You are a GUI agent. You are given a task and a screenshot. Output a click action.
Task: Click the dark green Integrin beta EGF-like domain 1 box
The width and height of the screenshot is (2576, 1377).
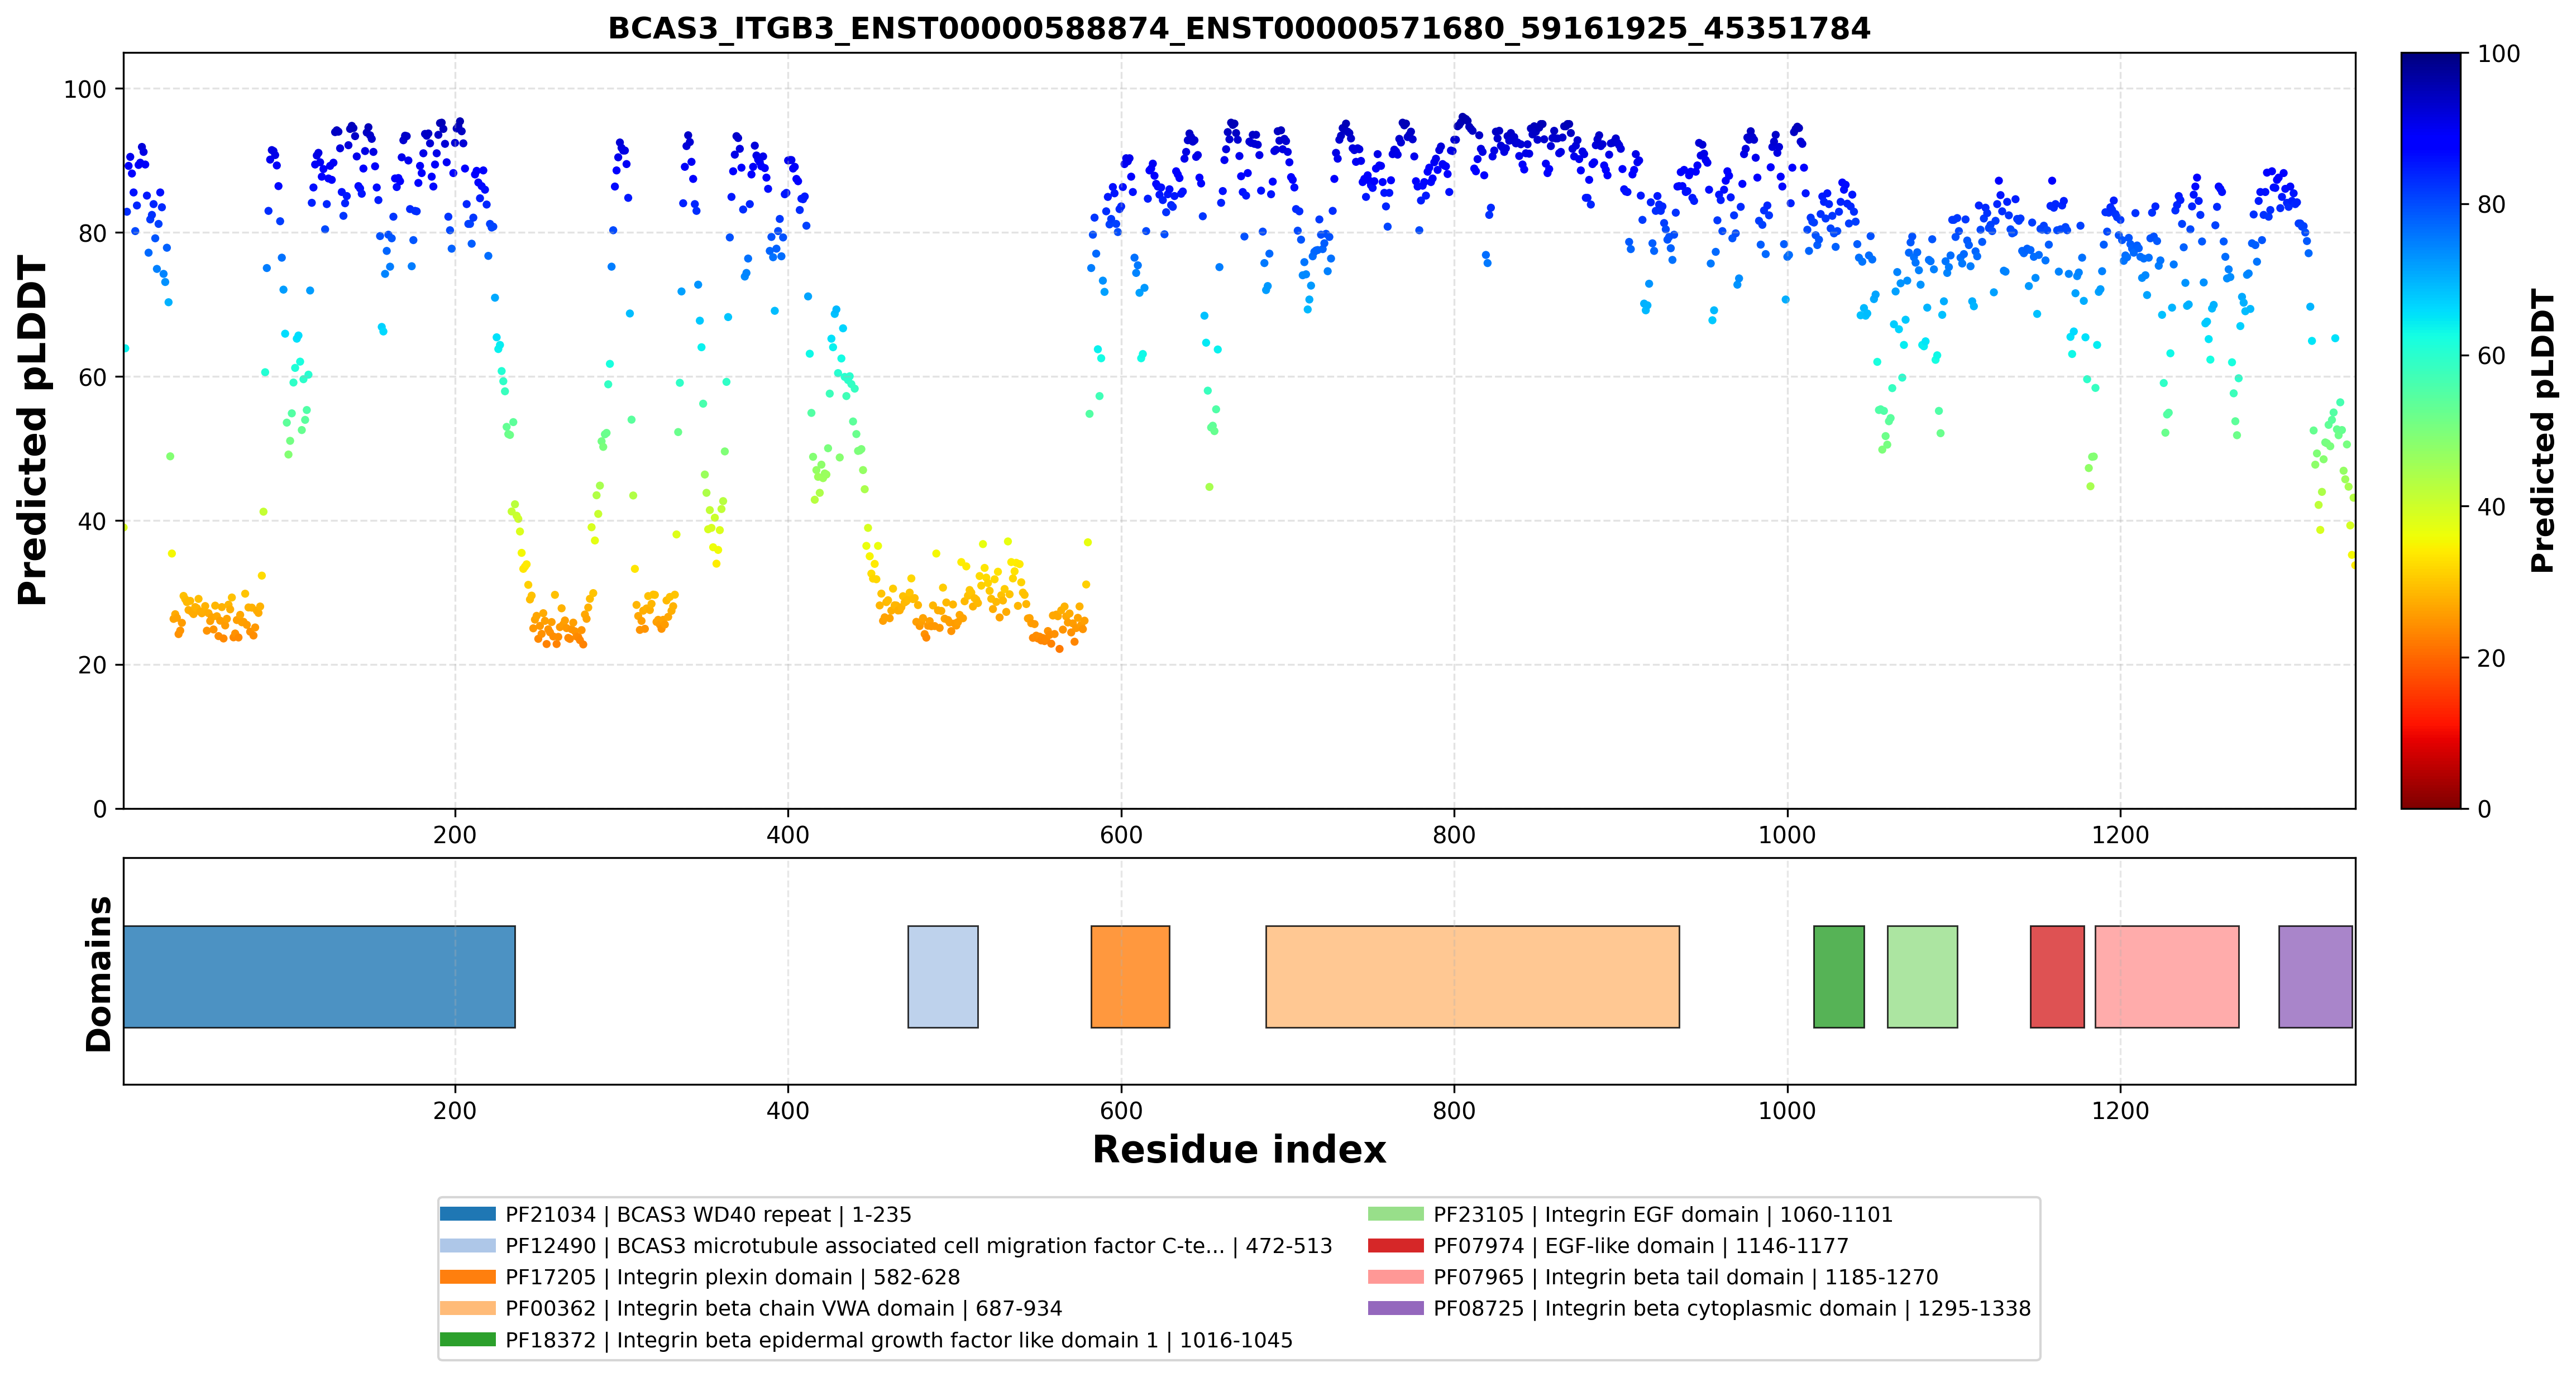point(1839,976)
